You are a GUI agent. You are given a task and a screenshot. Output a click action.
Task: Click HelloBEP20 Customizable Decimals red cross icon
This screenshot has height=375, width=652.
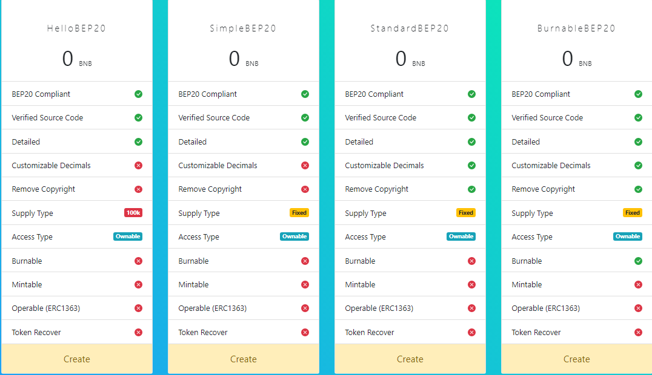139,165
